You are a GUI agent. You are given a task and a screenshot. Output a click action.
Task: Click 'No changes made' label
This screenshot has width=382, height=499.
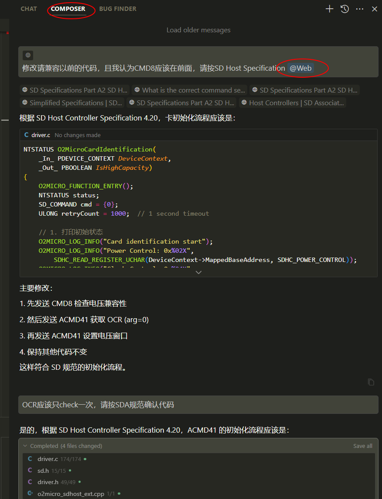78,135
